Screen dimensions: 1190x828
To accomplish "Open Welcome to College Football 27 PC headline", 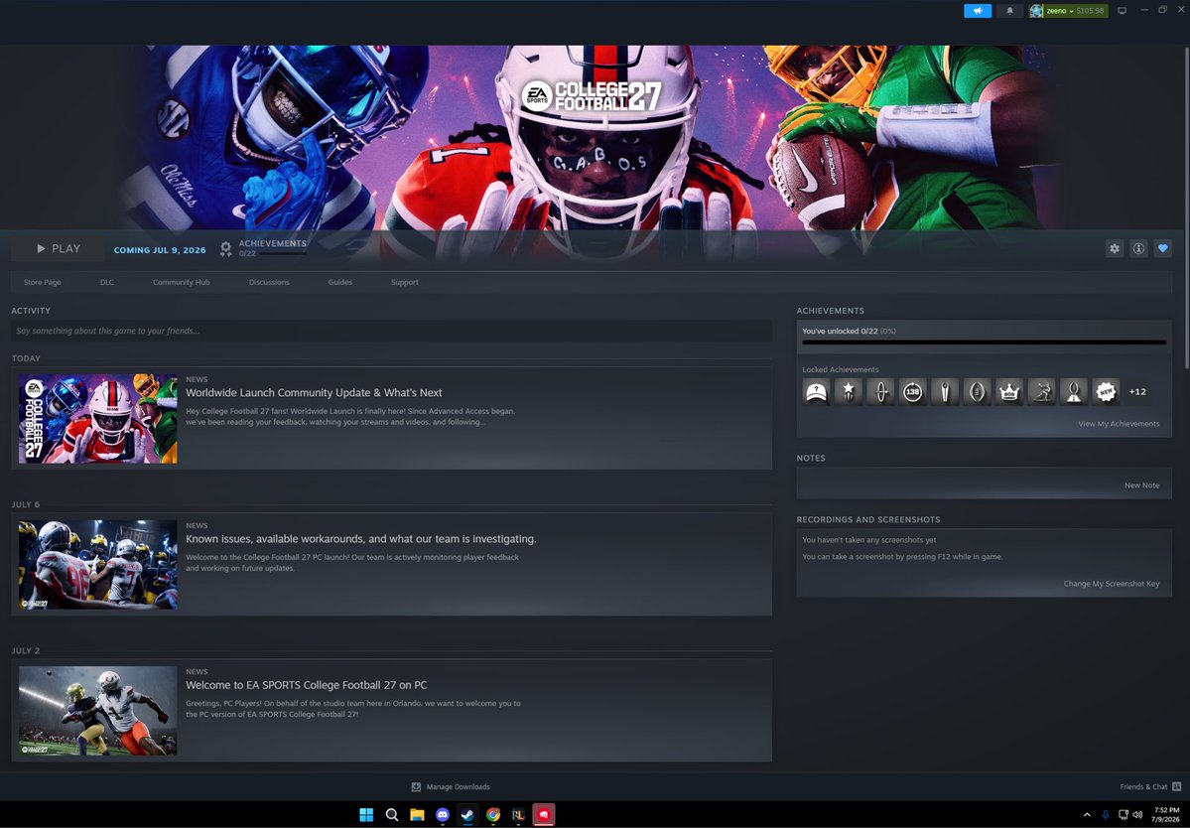I will 307,685.
